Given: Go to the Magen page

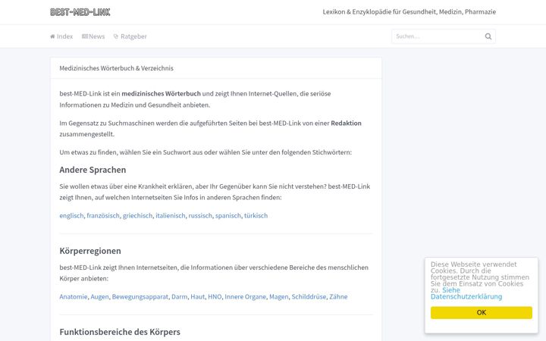Looking at the screenshot, I should pyautogui.click(x=279, y=296).
